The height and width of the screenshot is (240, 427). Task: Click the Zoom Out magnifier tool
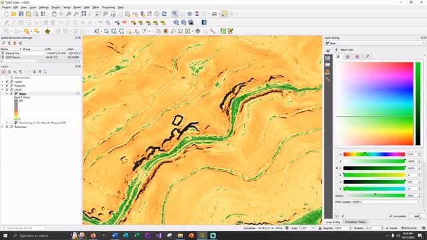(76, 14)
